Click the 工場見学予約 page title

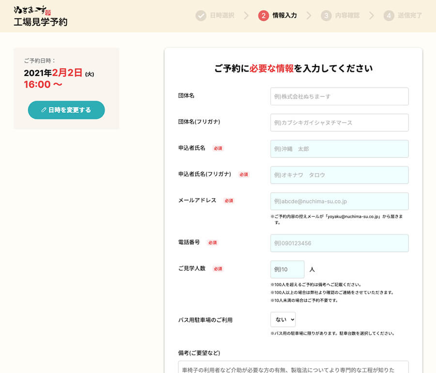coord(41,22)
